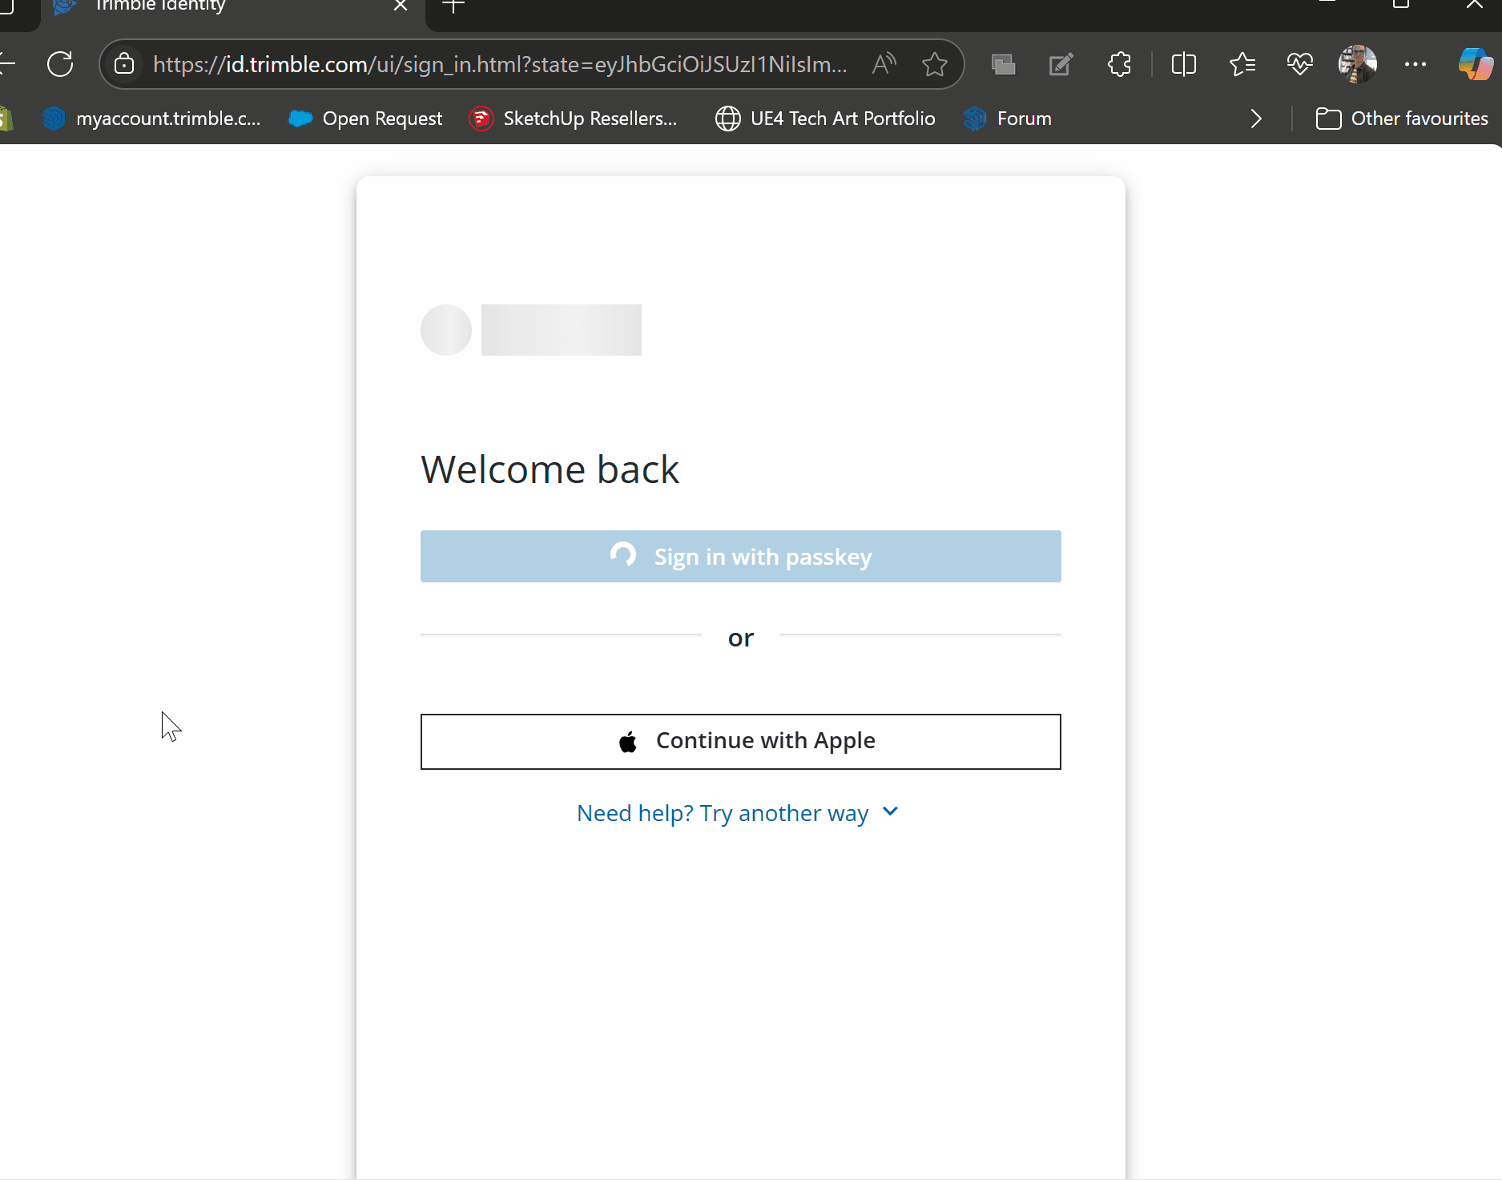Image resolution: width=1502 pixels, height=1180 pixels.
Task: Open browser Extensions
Action: coord(1118,64)
